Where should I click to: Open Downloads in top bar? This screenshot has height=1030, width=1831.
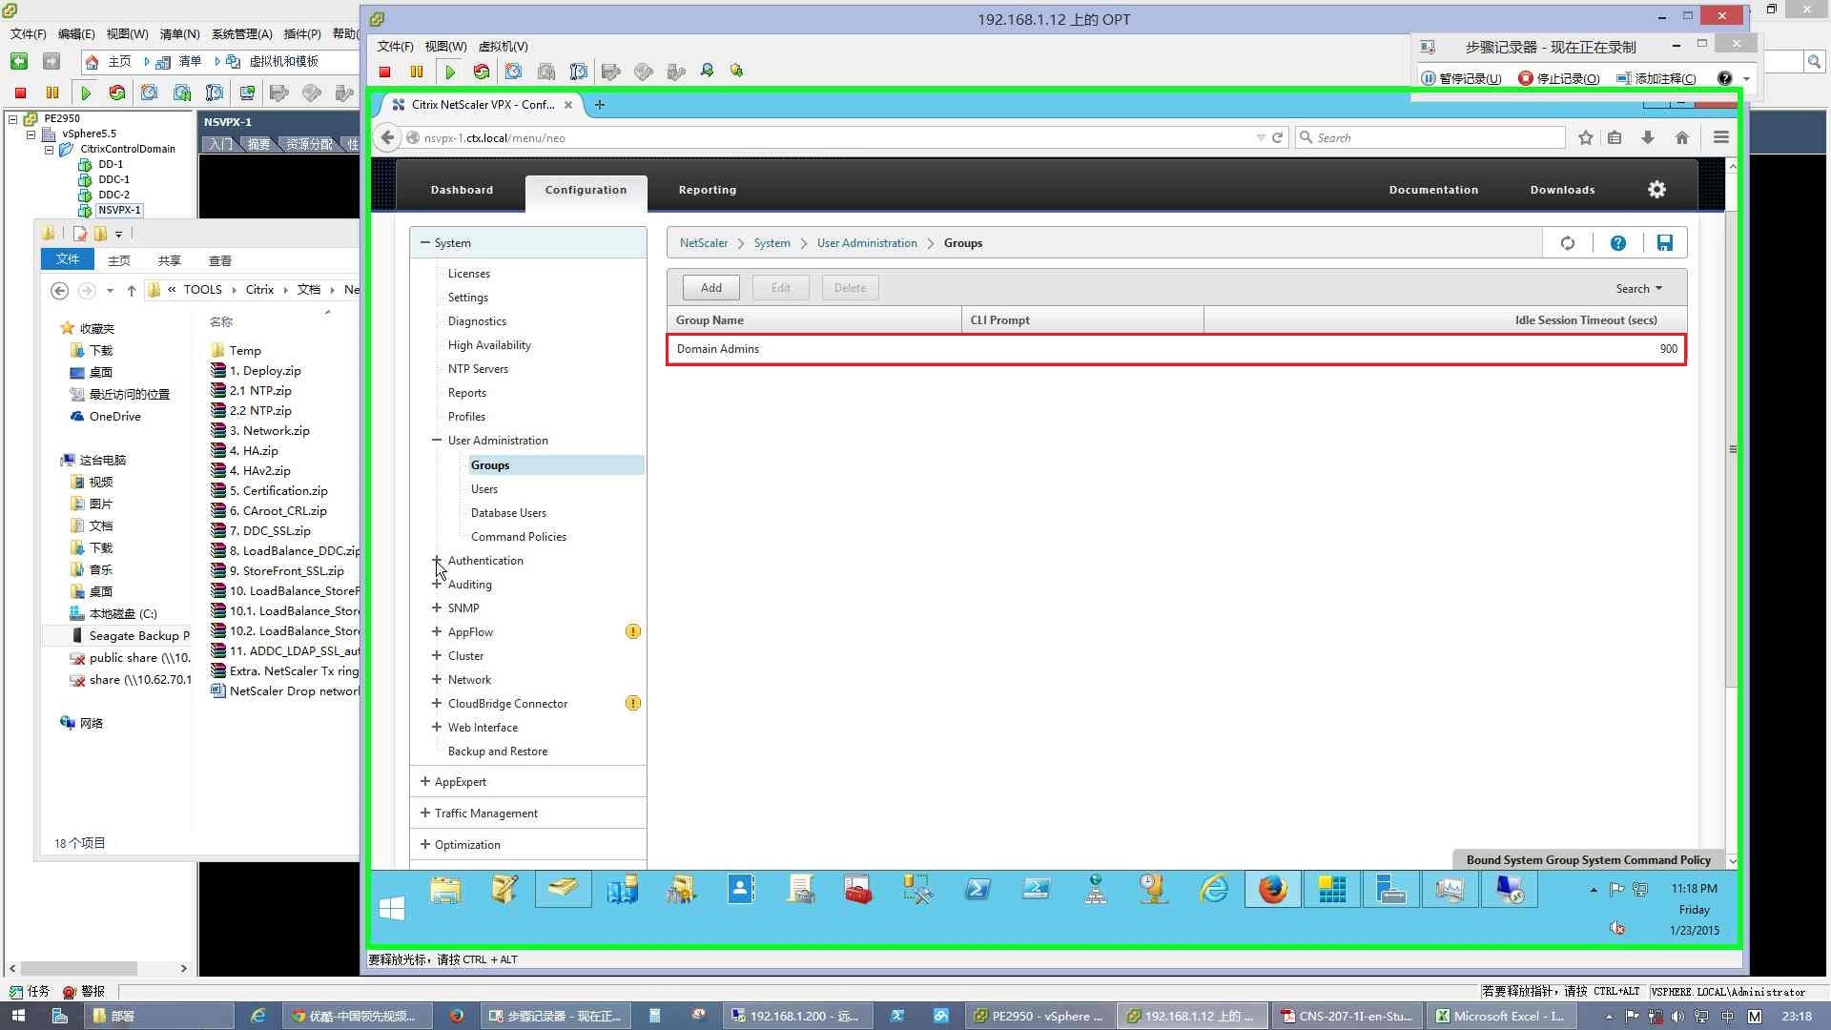point(1562,190)
